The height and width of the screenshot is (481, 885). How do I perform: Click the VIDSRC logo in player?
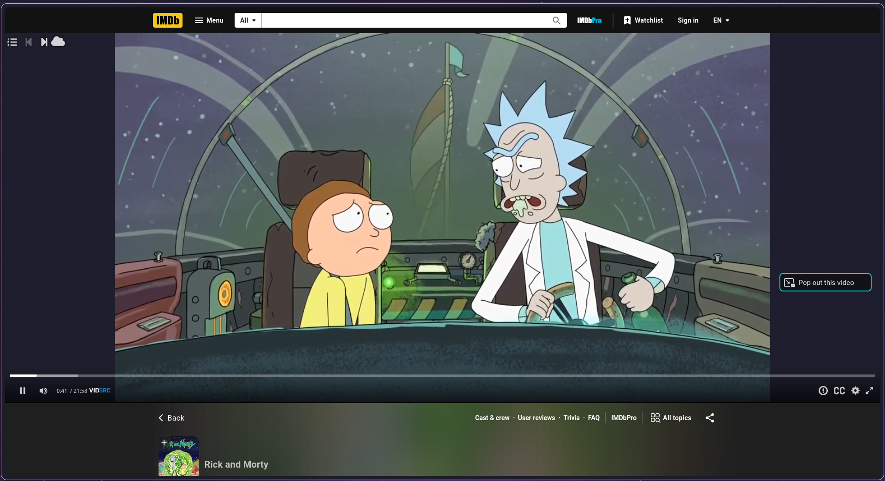click(100, 391)
